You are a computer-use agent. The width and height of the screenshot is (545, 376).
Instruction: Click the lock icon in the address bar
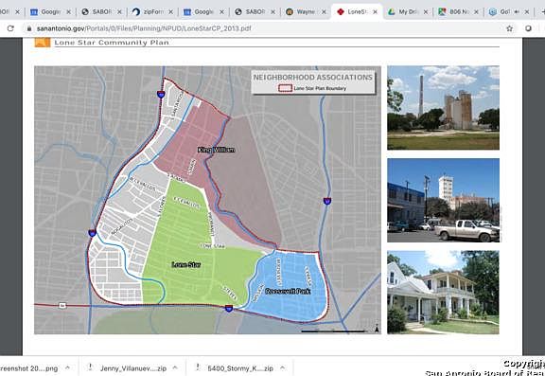click(x=29, y=28)
